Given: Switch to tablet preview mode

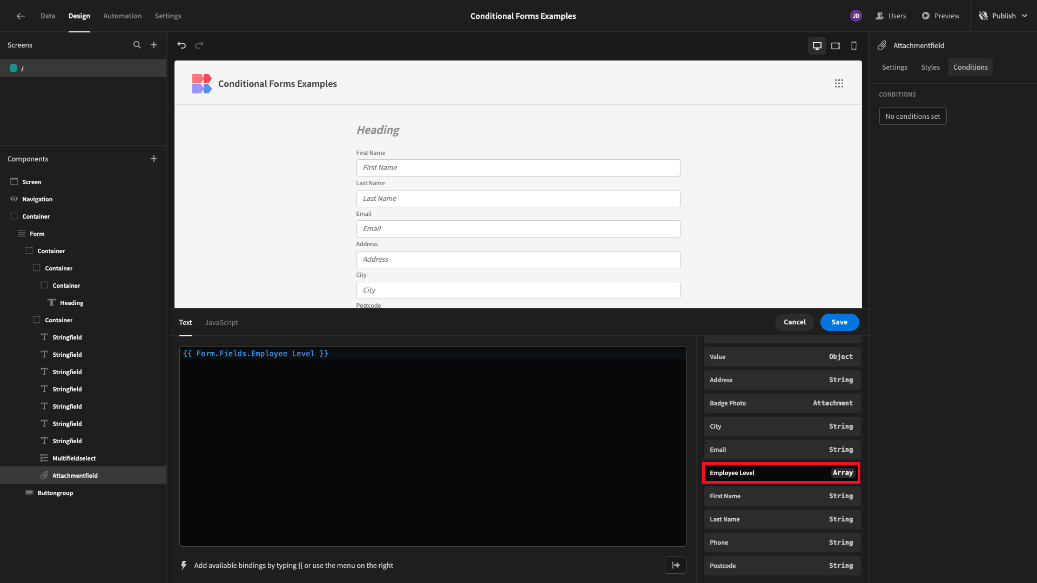Looking at the screenshot, I should 836,46.
